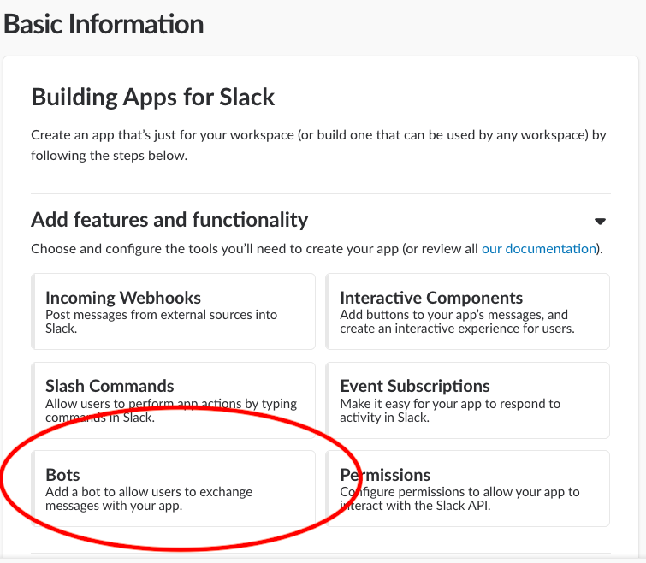Collapse the Add features and functionality caret
The image size is (646, 563).
click(600, 221)
